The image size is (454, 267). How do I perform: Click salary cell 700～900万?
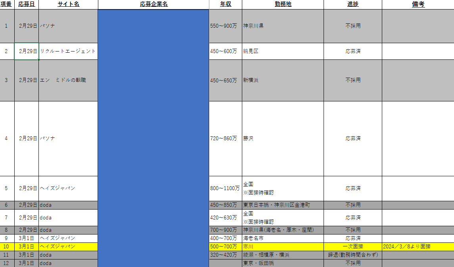(226, 230)
